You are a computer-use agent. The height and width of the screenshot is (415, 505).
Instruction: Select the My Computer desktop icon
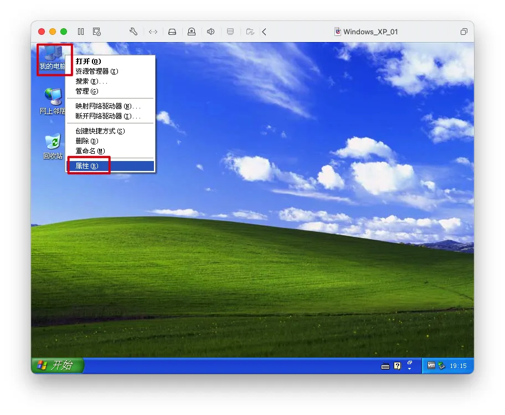pos(53,58)
